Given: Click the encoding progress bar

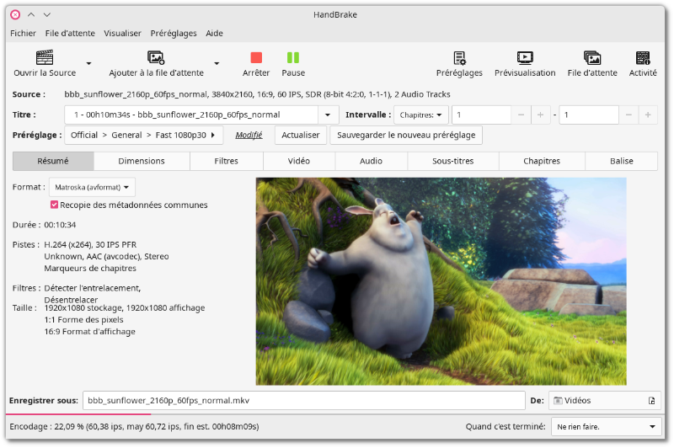Looking at the screenshot, I should (x=335, y=414).
